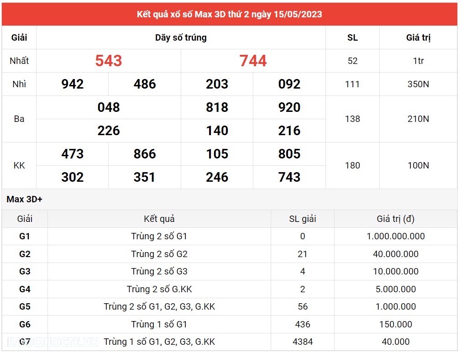Click the 'Dãy số trúng' column header
The width and height of the screenshot is (461, 353).
pyautogui.click(x=181, y=38)
